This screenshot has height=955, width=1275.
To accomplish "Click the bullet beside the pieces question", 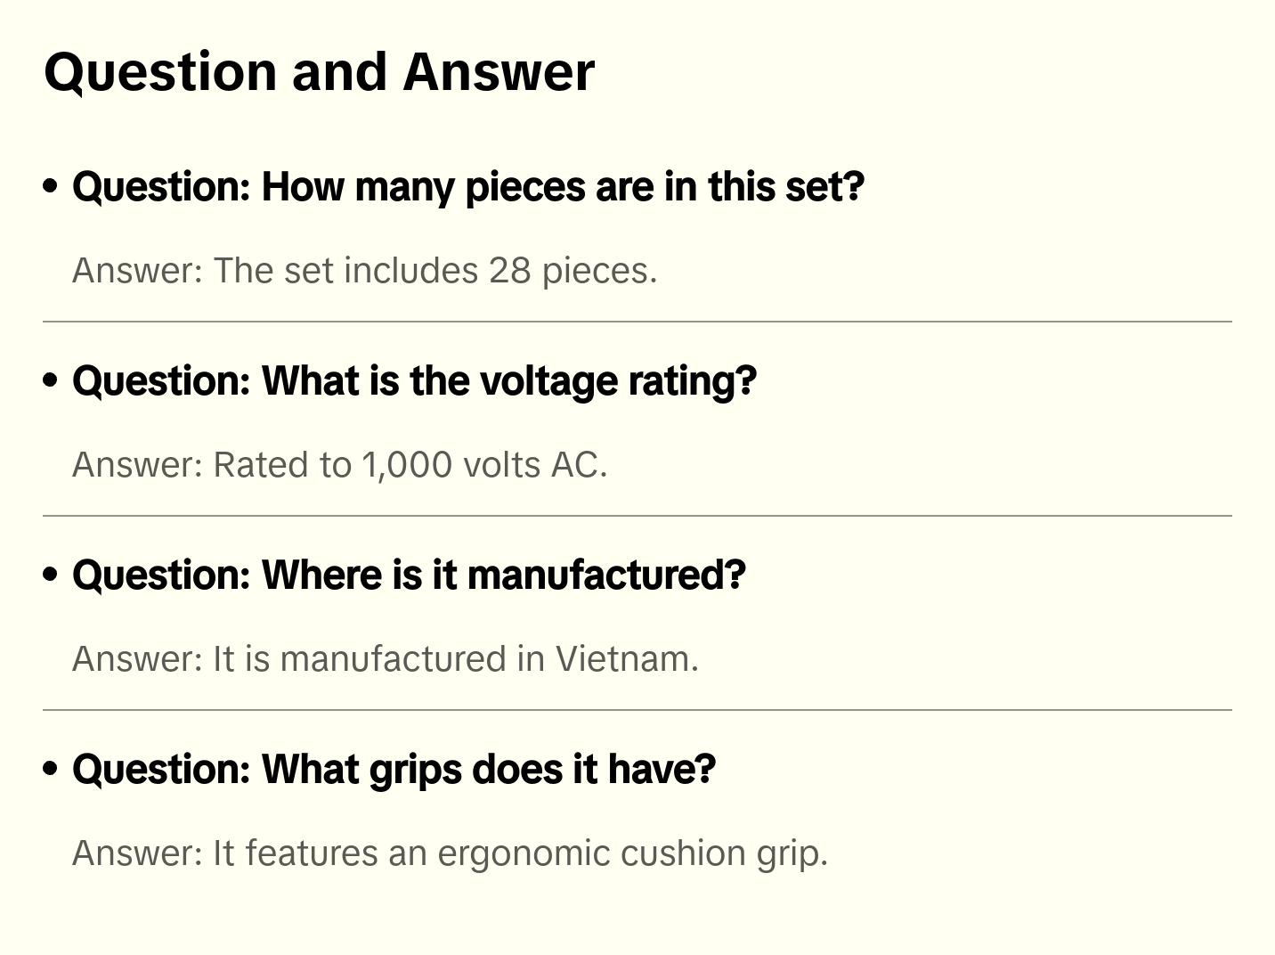I will pyautogui.click(x=51, y=186).
